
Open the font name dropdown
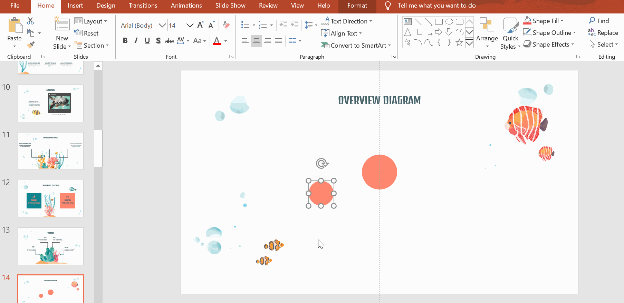[x=162, y=25]
